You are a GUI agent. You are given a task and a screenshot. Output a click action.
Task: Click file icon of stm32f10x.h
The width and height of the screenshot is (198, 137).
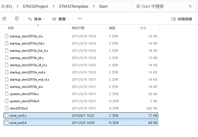tap(7, 108)
